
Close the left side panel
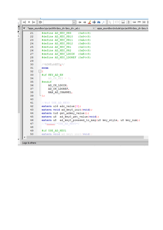pyautogui.click(x=19, y=27)
